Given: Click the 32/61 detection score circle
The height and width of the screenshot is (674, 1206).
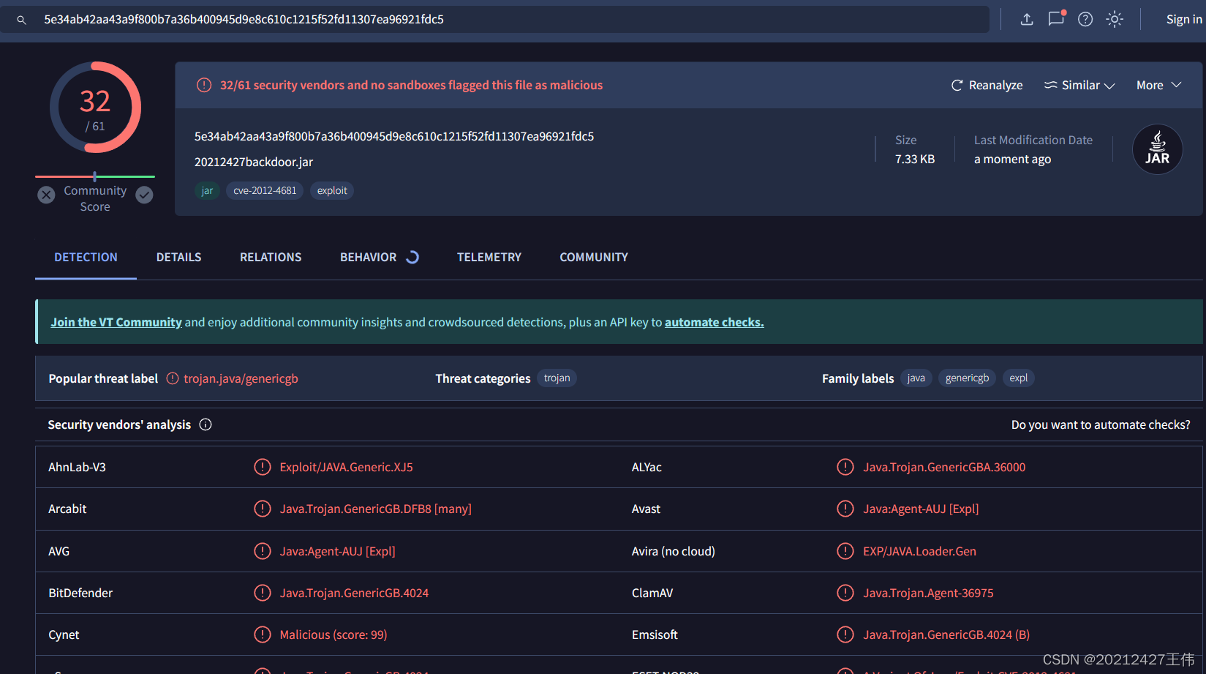Looking at the screenshot, I should coord(95,108).
